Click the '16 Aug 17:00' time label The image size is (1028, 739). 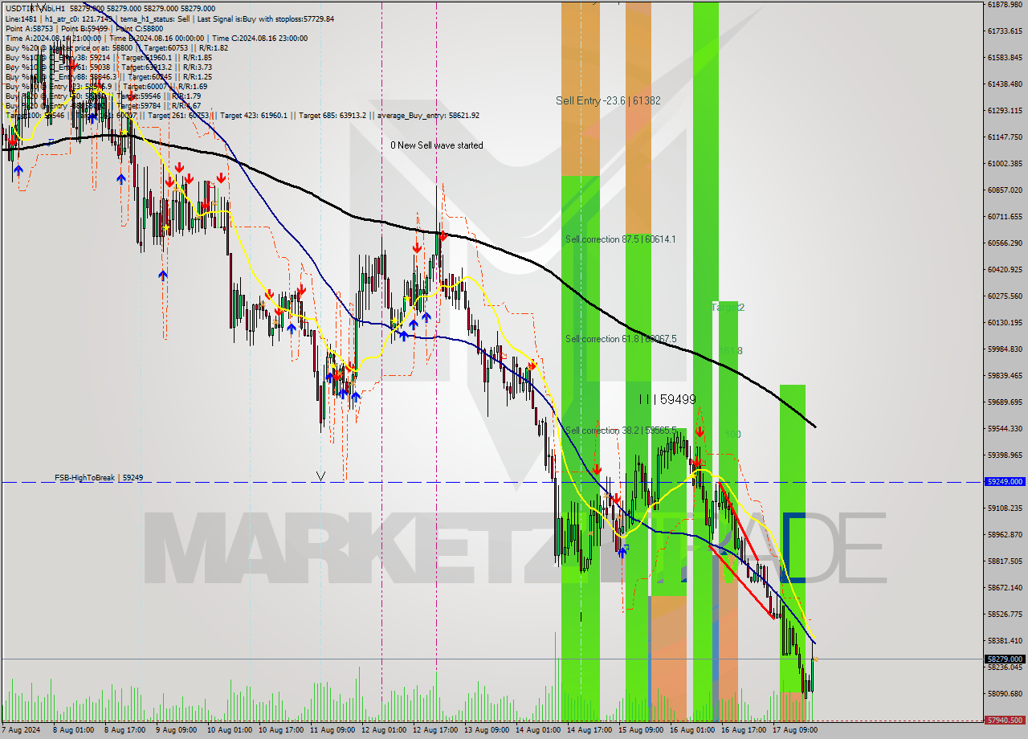click(x=744, y=731)
